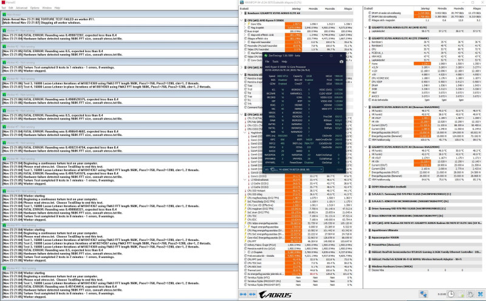Open Prime95 Window menu
Screen dimensions: 486x301
pos(47,8)
